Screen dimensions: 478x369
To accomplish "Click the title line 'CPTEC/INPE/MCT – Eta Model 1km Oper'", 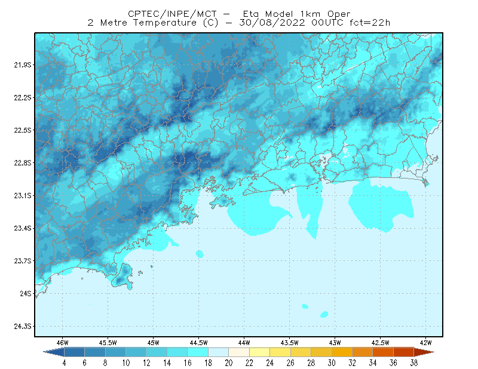I will coord(239,14).
